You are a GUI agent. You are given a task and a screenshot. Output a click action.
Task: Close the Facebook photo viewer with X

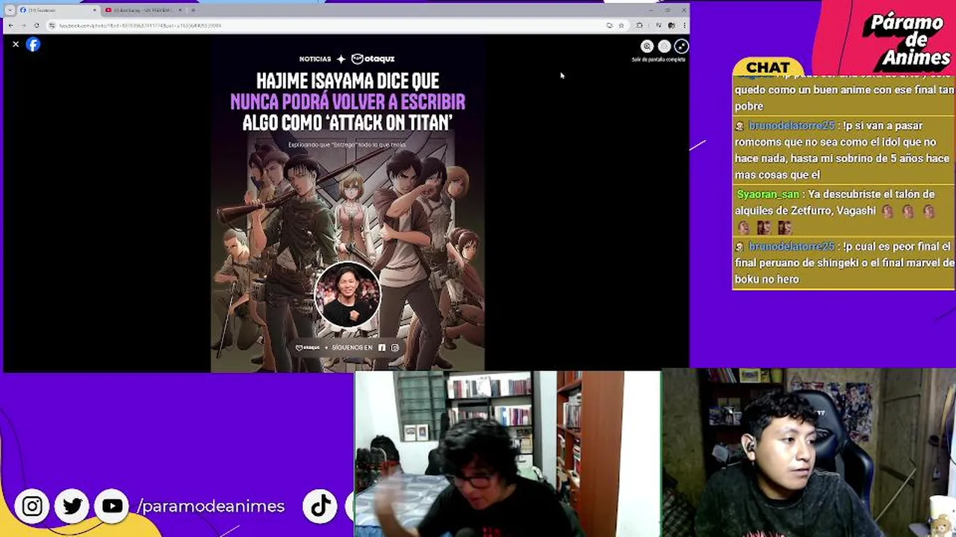coord(16,45)
